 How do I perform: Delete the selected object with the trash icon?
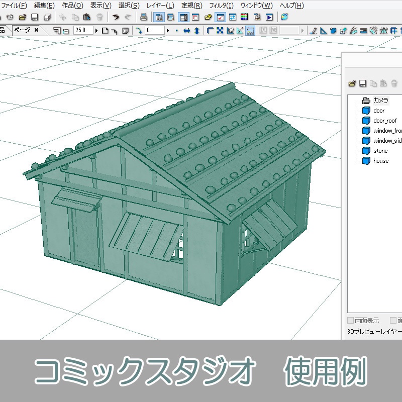pos(394,83)
